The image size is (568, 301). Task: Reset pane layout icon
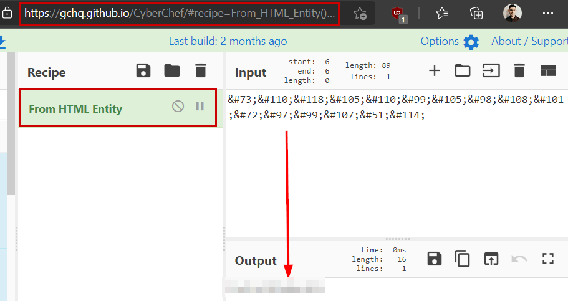(548, 70)
